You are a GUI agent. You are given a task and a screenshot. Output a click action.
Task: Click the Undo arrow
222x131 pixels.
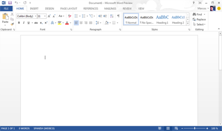16,3
